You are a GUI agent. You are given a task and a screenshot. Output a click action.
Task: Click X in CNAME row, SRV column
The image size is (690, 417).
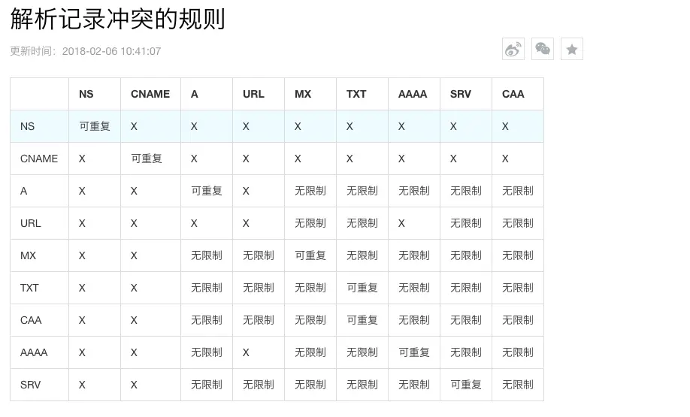[454, 159]
